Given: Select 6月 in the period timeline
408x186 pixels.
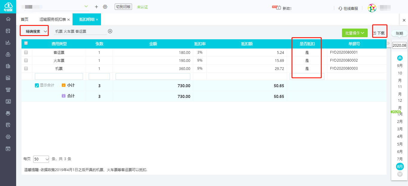Looking at the screenshot, I should click(x=400, y=152).
